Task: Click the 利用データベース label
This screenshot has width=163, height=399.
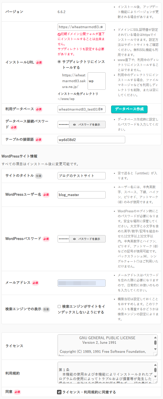Action: (x=20, y=109)
